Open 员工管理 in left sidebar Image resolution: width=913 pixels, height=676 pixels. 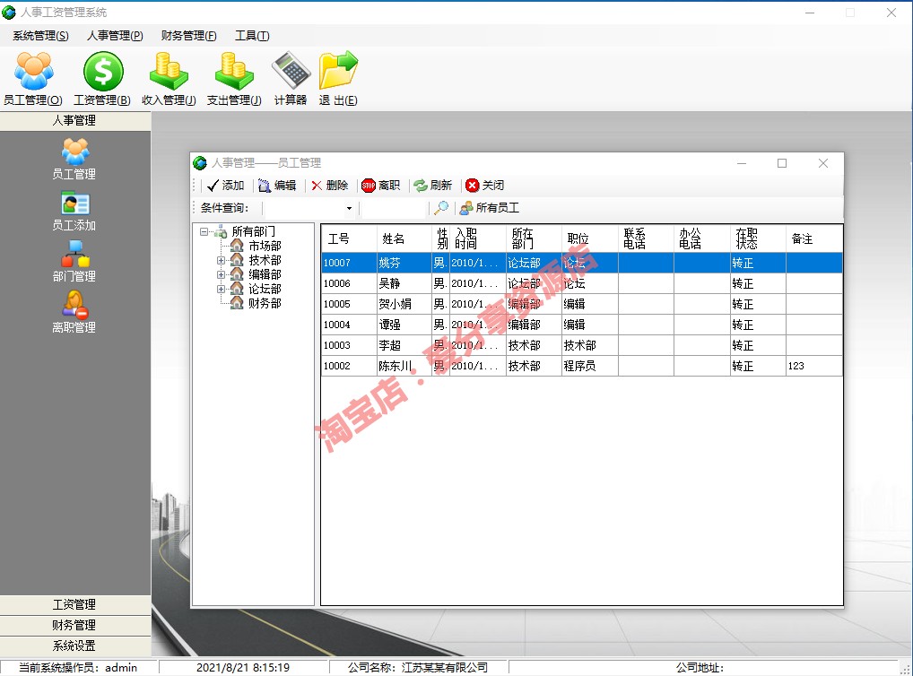74,159
